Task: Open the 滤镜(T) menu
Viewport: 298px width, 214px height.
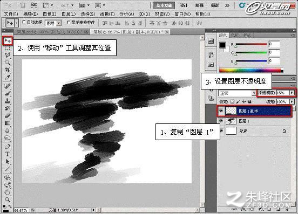Action: [x=107, y=14]
